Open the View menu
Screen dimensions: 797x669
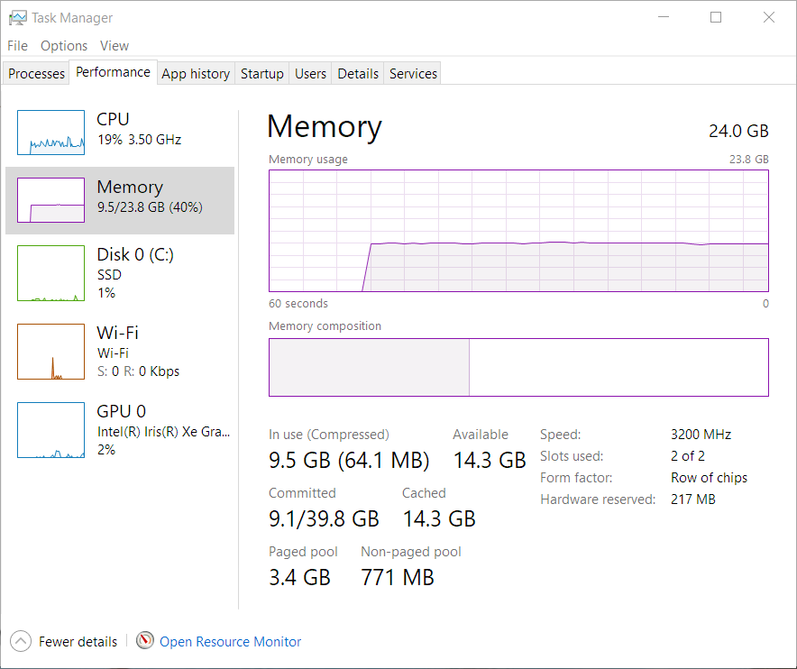click(115, 46)
